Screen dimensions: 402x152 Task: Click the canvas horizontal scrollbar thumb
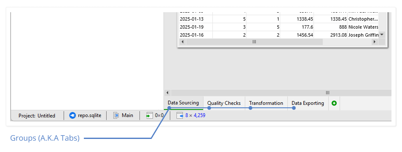(281, 93)
